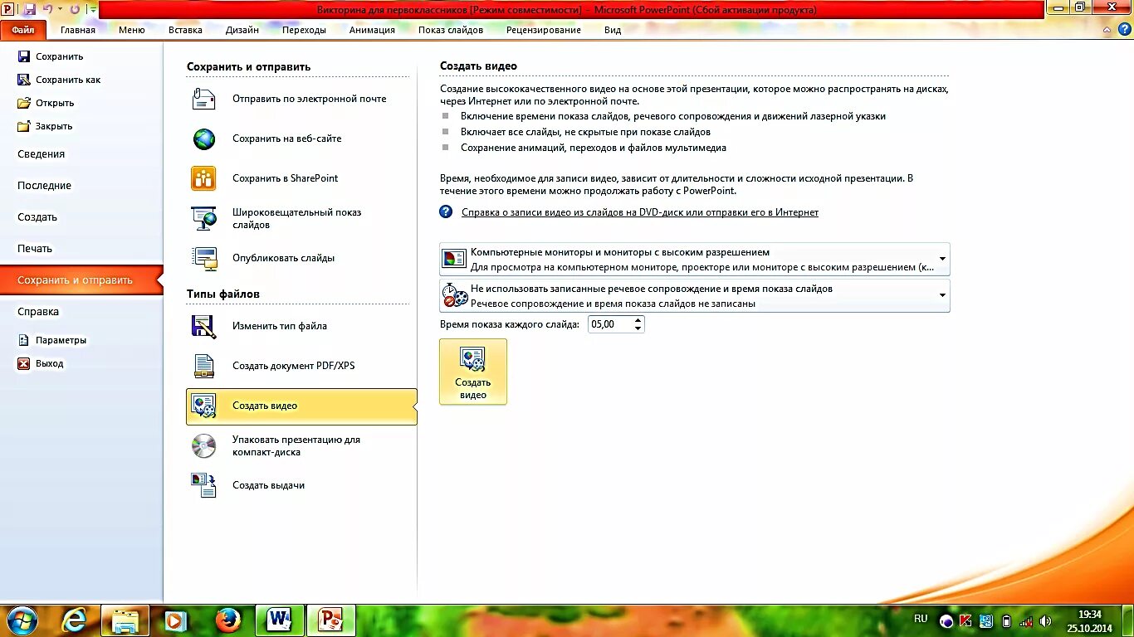Open the Рецензирование ribbon tab
This screenshot has height=637, width=1134.
point(544,30)
